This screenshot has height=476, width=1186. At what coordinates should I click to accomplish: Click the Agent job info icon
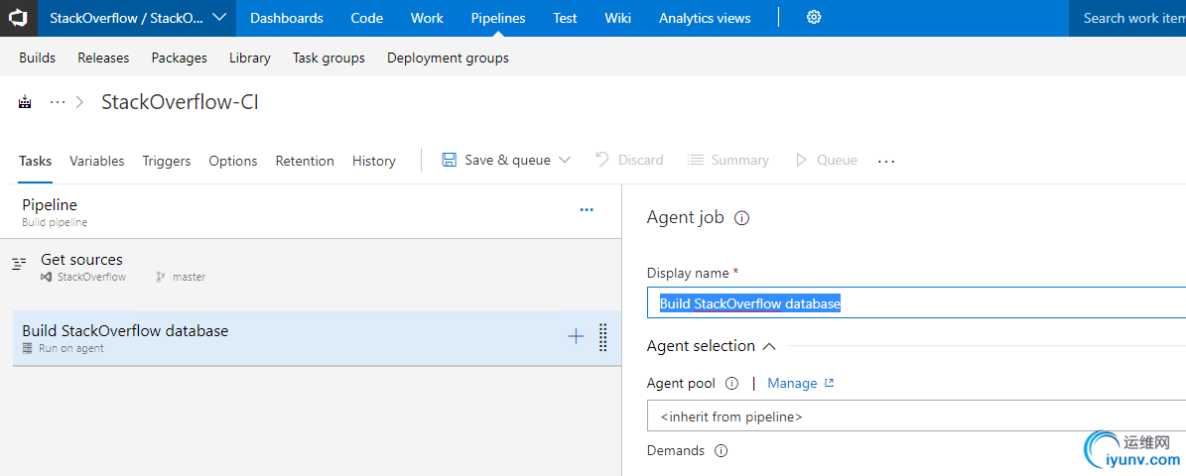(742, 218)
